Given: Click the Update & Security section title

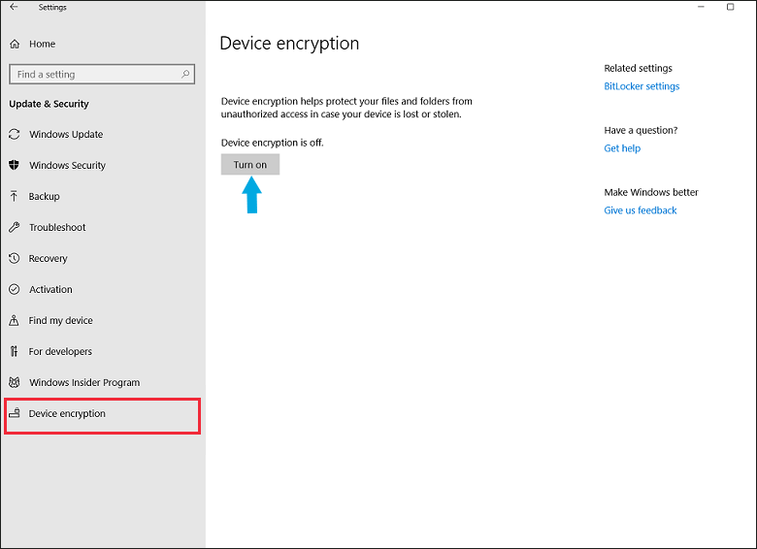Looking at the screenshot, I should click(x=49, y=104).
